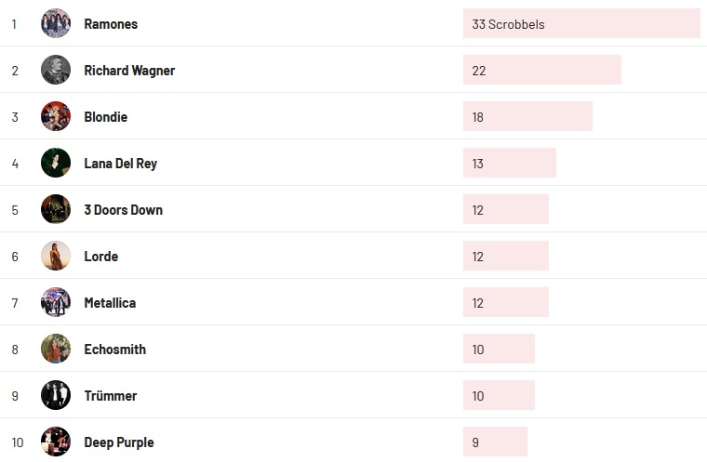Go to the Deep Purple page
Image resolution: width=707 pixels, height=462 pixels.
point(119,442)
